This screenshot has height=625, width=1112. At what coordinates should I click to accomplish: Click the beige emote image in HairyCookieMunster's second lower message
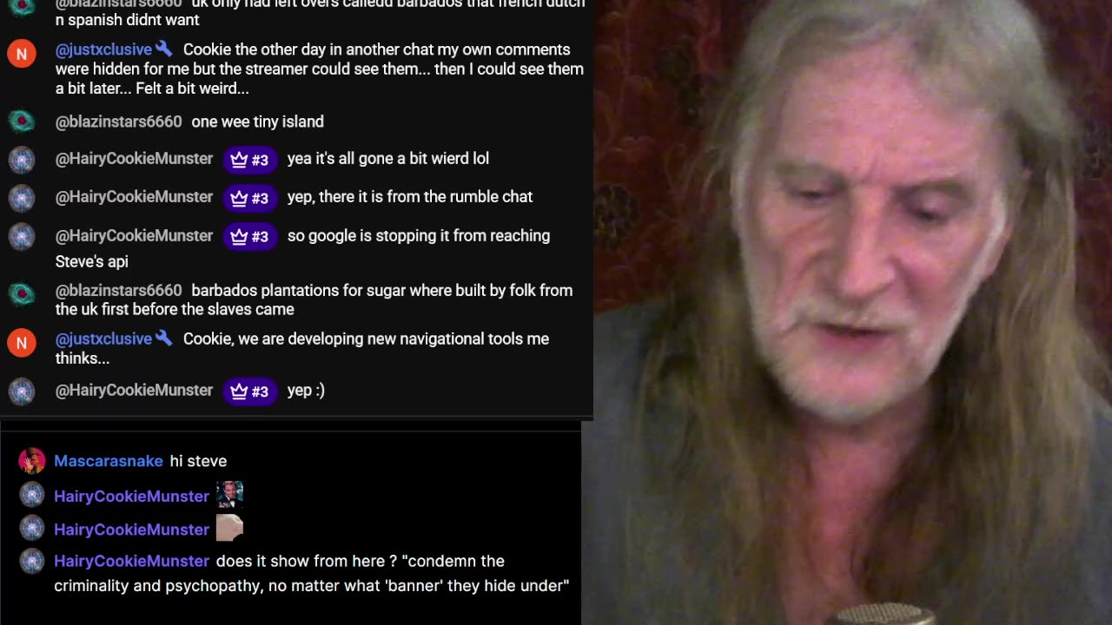click(229, 528)
